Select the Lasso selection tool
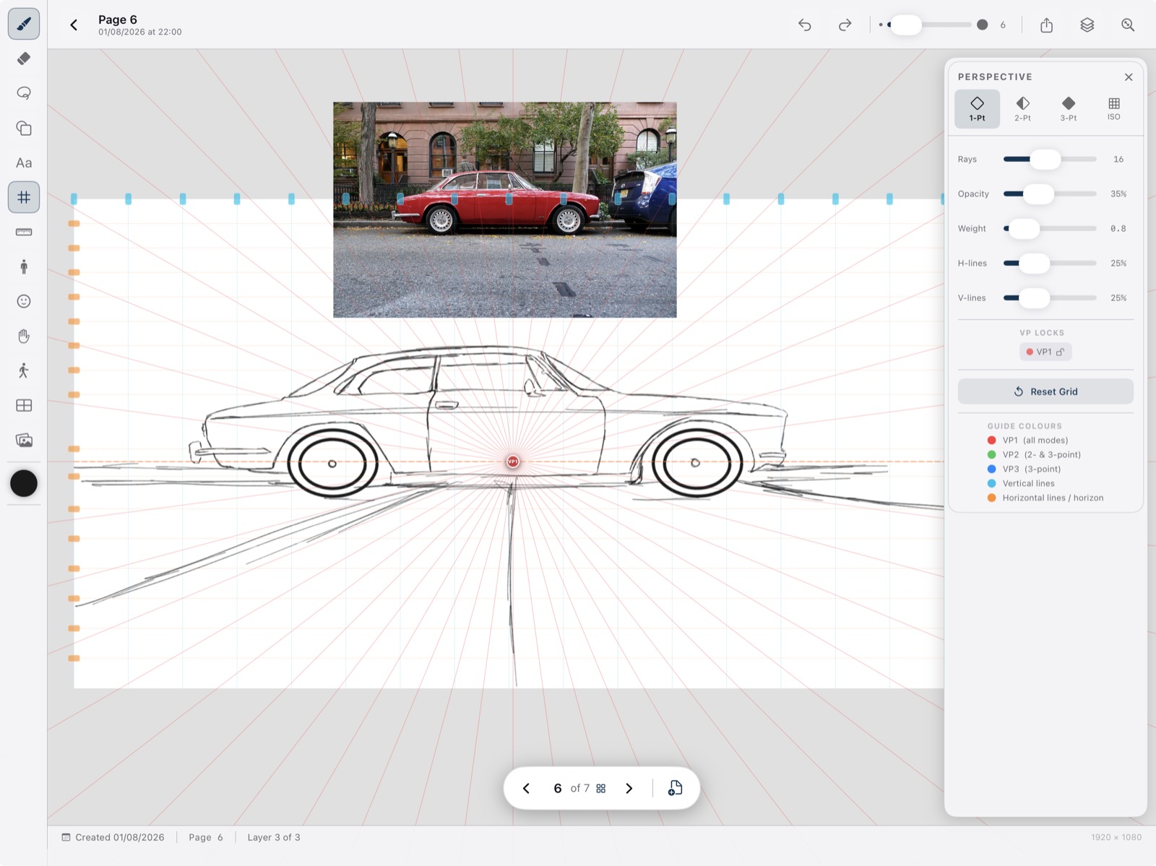The image size is (1156, 866). pyautogui.click(x=24, y=93)
